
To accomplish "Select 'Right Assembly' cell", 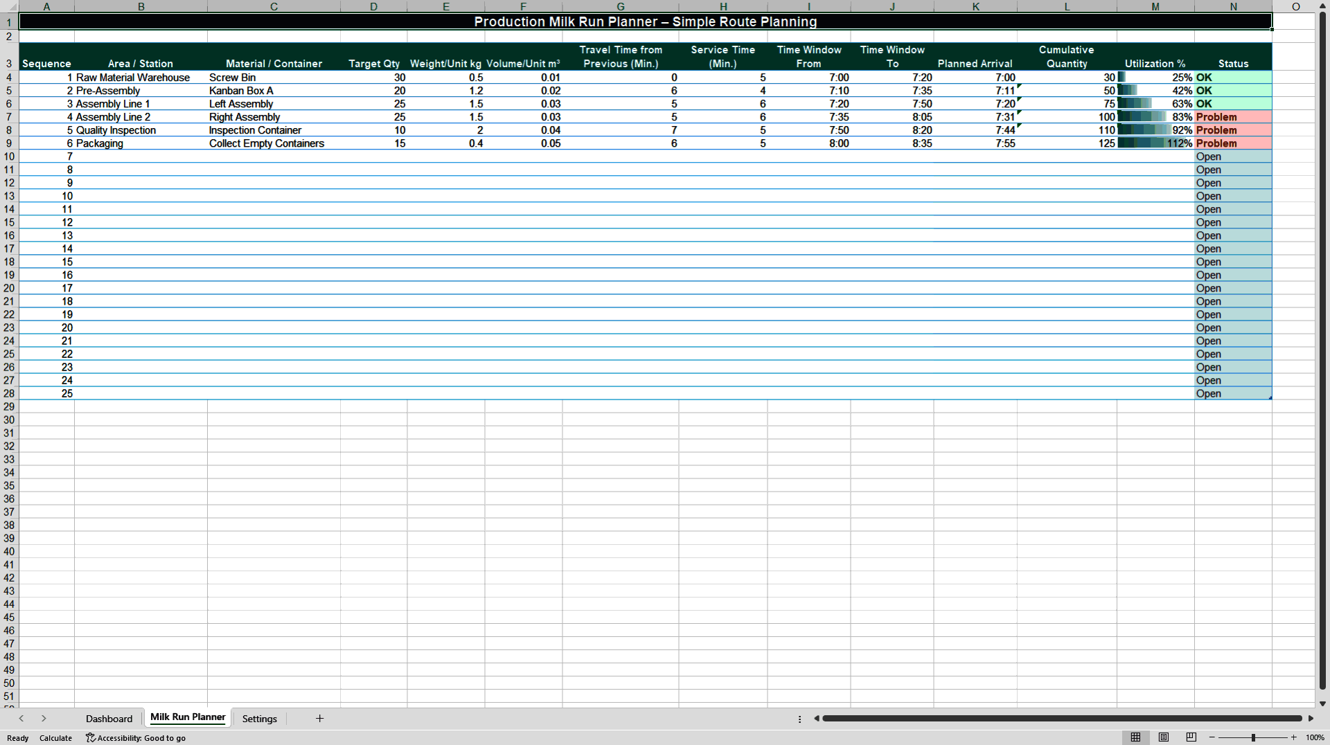I will click(x=274, y=117).
